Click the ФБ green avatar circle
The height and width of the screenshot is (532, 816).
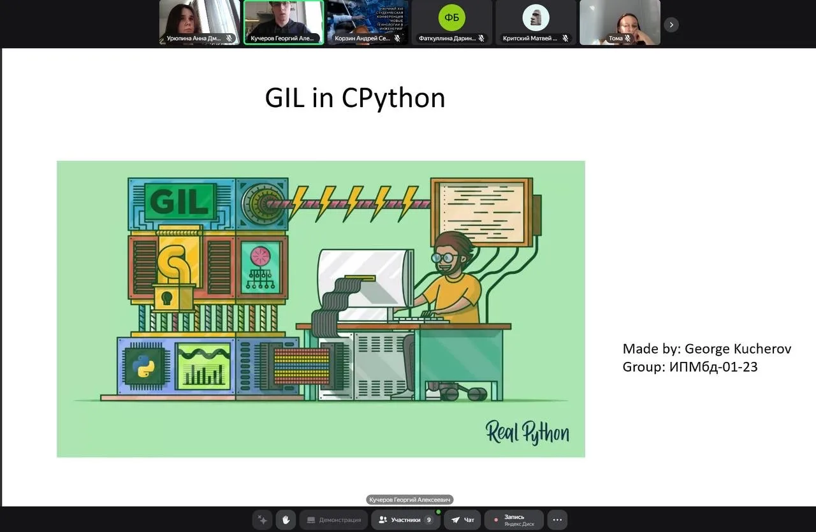tap(452, 18)
